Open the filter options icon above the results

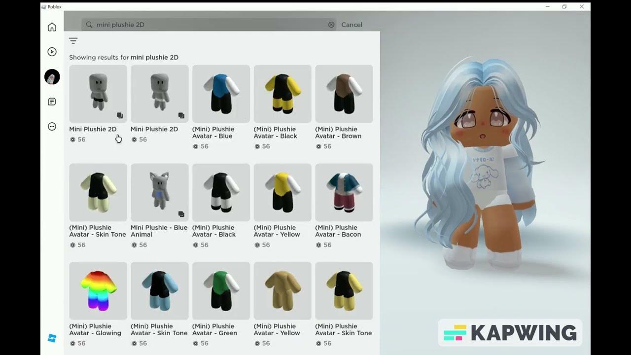(x=73, y=41)
